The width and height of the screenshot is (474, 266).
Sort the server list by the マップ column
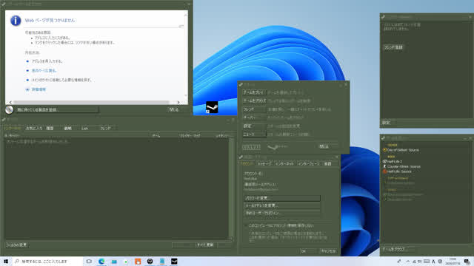click(197, 136)
